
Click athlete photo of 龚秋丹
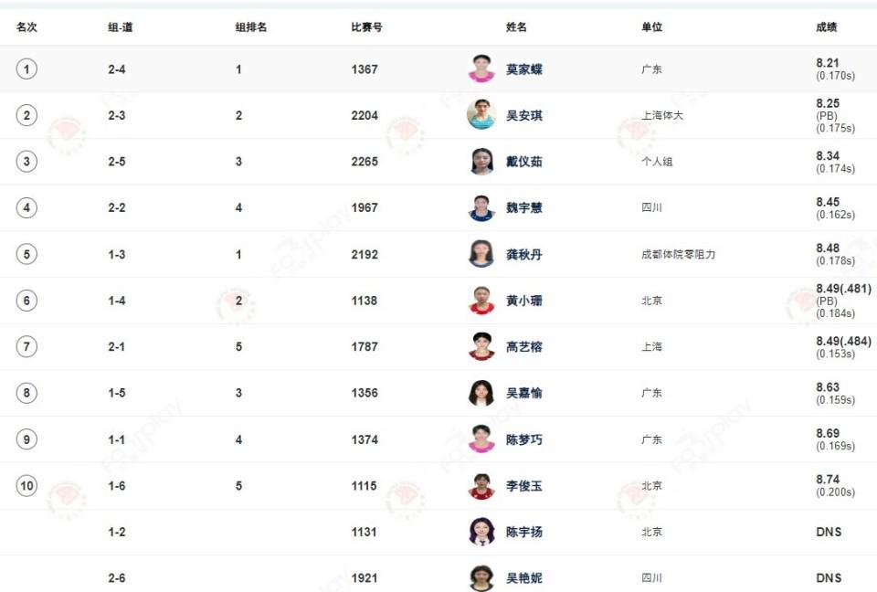click(481, 254)
